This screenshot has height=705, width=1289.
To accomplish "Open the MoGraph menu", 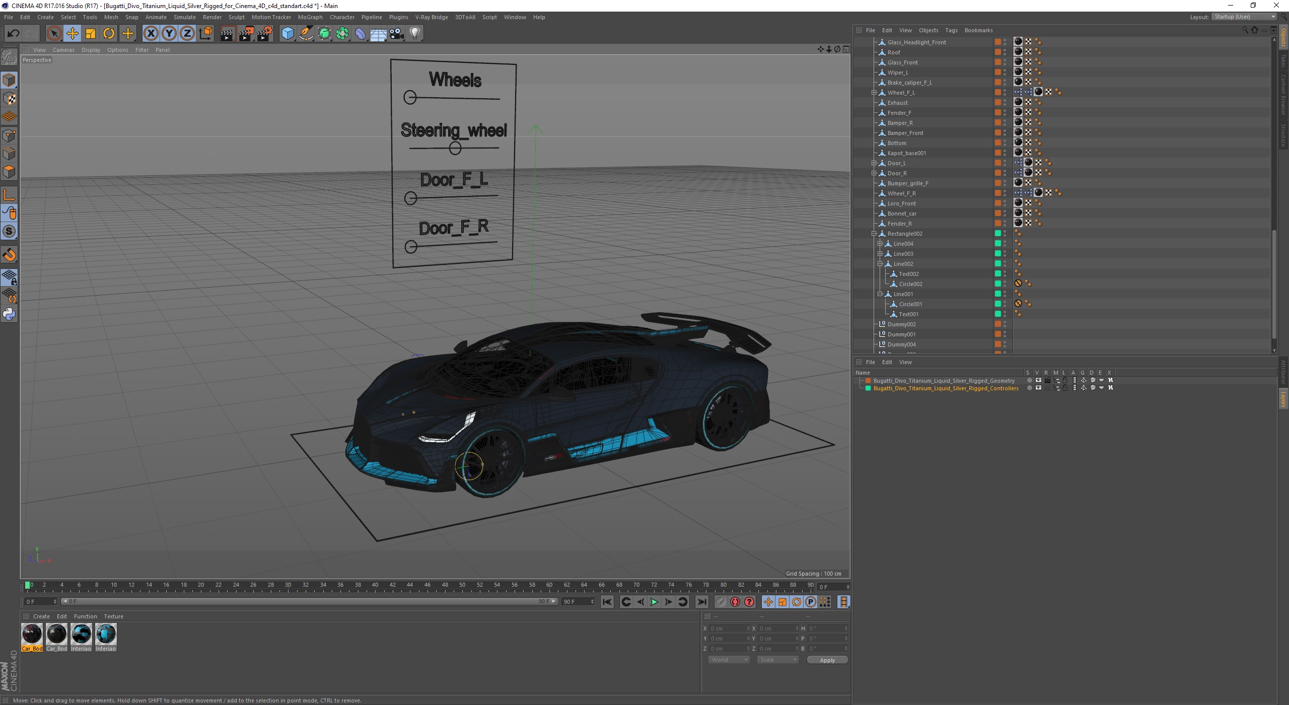I will pyautogui.click(x=310, y=17).
